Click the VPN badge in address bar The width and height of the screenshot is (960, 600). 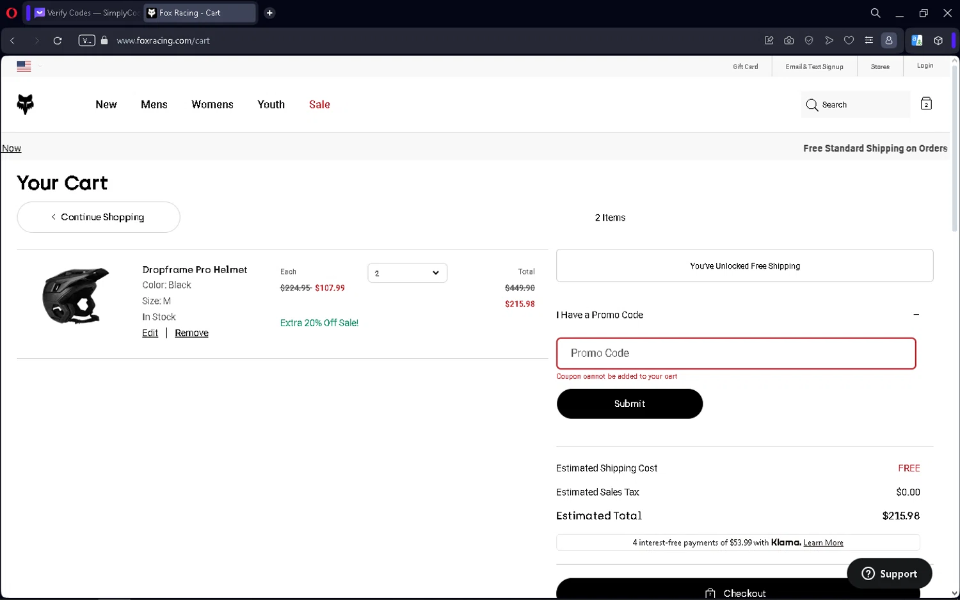tap(86, 40)
